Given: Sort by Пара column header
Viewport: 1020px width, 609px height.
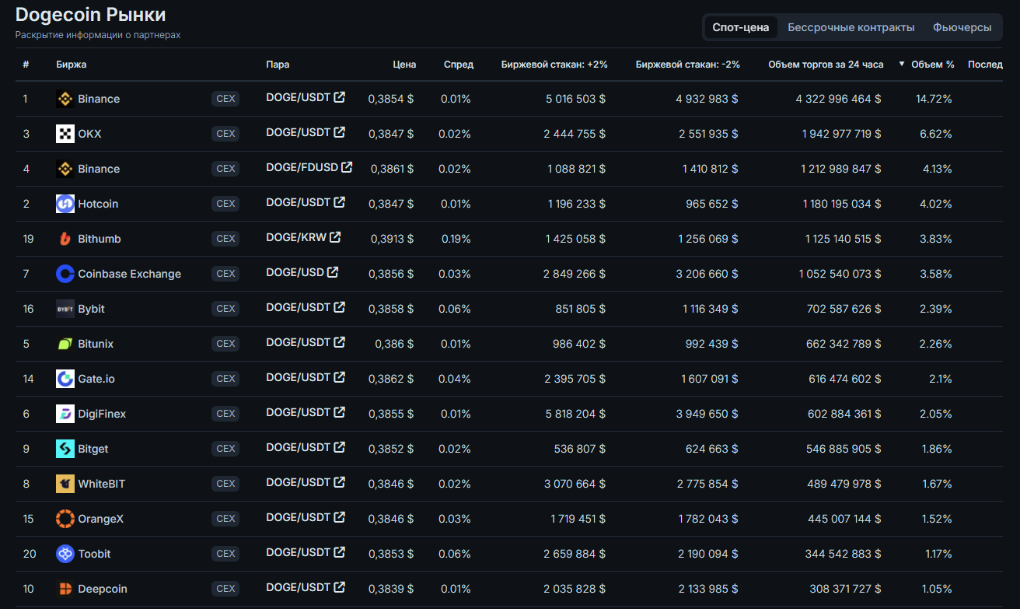Looking at the screenshot, I should point(278,65).
